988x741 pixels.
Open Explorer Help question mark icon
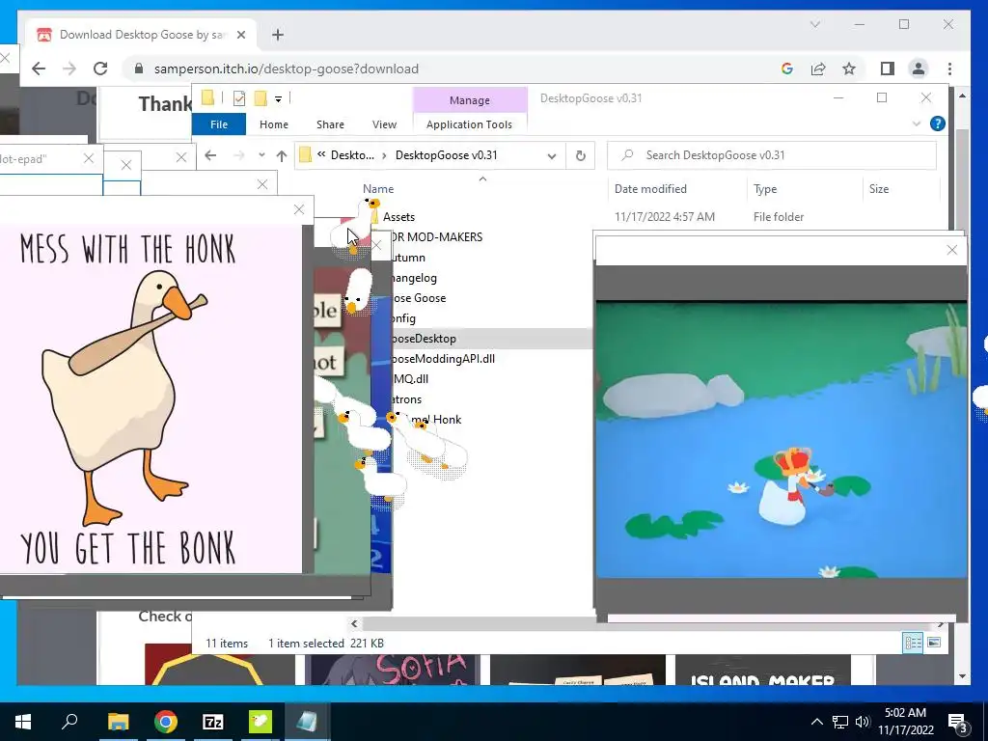coord(938,123)
